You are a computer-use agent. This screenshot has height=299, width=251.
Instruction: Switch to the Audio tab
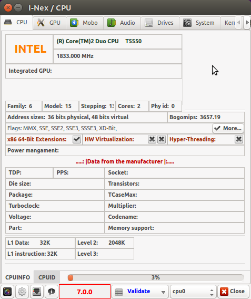pyautogui.click(x=122, y=23)
